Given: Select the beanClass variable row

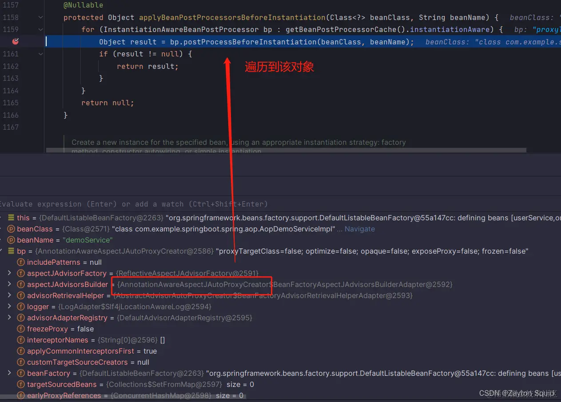Looking at the screenshot, I should click(280, 229).
